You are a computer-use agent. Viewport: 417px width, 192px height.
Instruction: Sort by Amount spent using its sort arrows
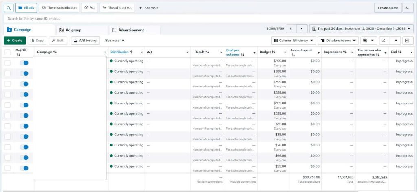(293, 55)
